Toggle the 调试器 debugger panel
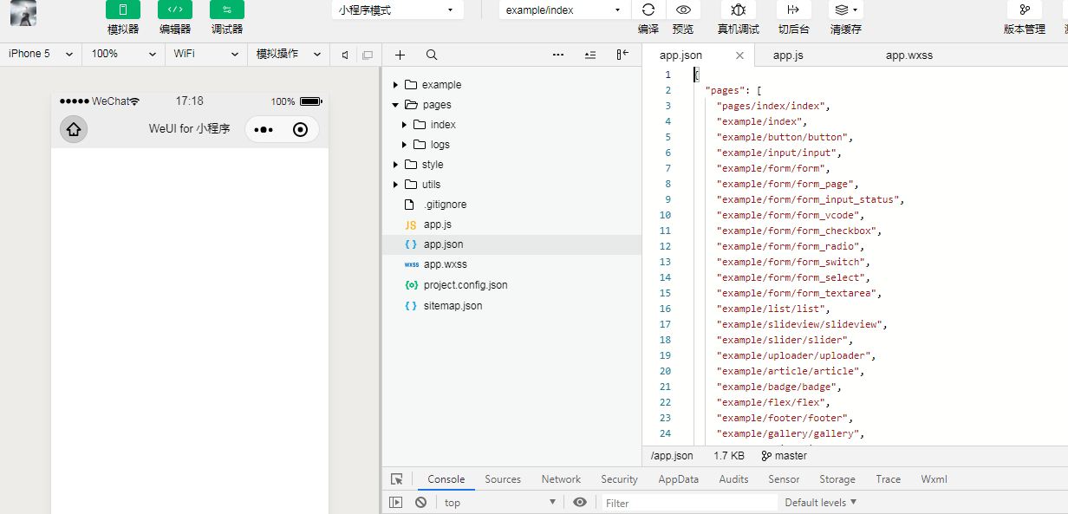The width and height of the screenshot is (1068, 514). (x=226, y=10)
